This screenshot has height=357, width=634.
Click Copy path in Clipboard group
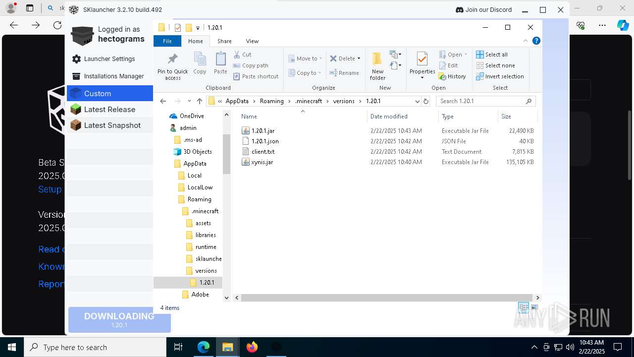[x=251, y=65]
